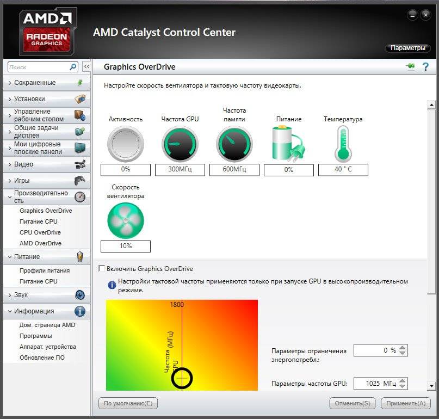Click the Информация info icon
439x419 pixels.
tap(80, 311)
